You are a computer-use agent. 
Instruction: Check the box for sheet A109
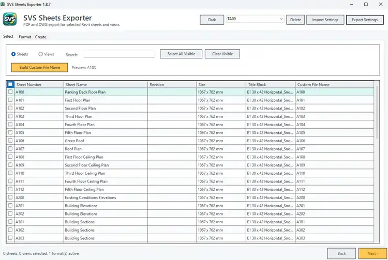click(x=10, y=164)
